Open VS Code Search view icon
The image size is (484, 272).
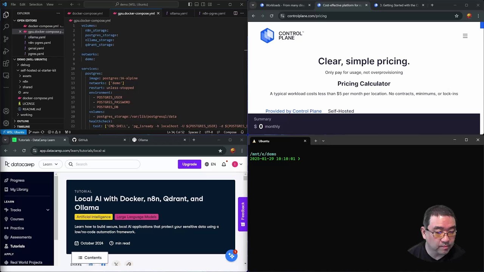[x=6, y=27]
